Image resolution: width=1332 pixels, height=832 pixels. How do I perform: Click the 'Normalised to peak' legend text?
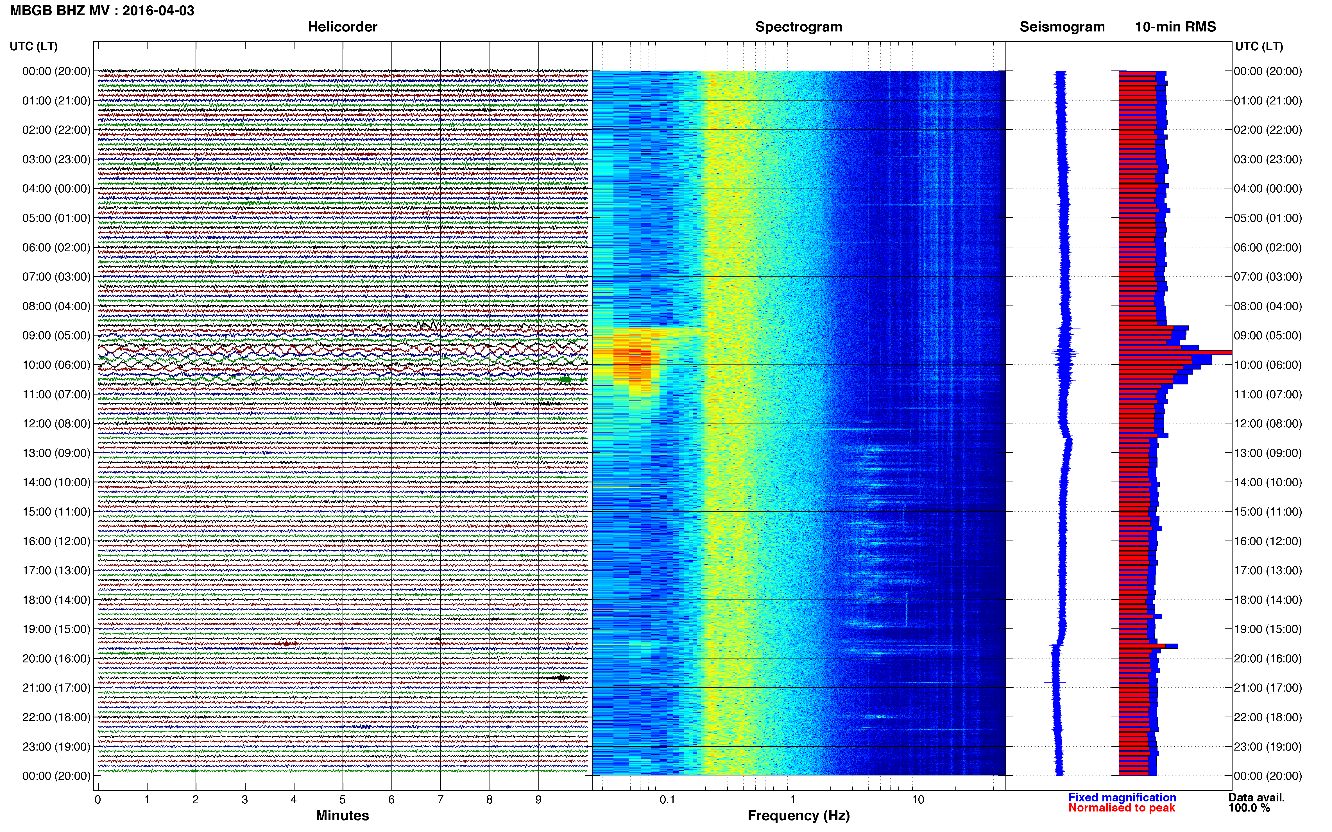click(x=1122, y=808)
